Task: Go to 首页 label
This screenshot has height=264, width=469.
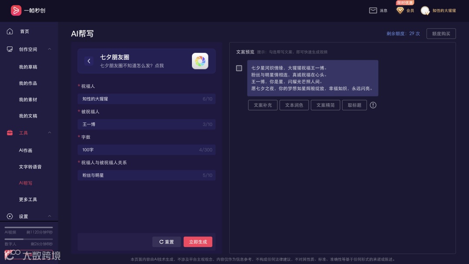Action: [24, 31]
